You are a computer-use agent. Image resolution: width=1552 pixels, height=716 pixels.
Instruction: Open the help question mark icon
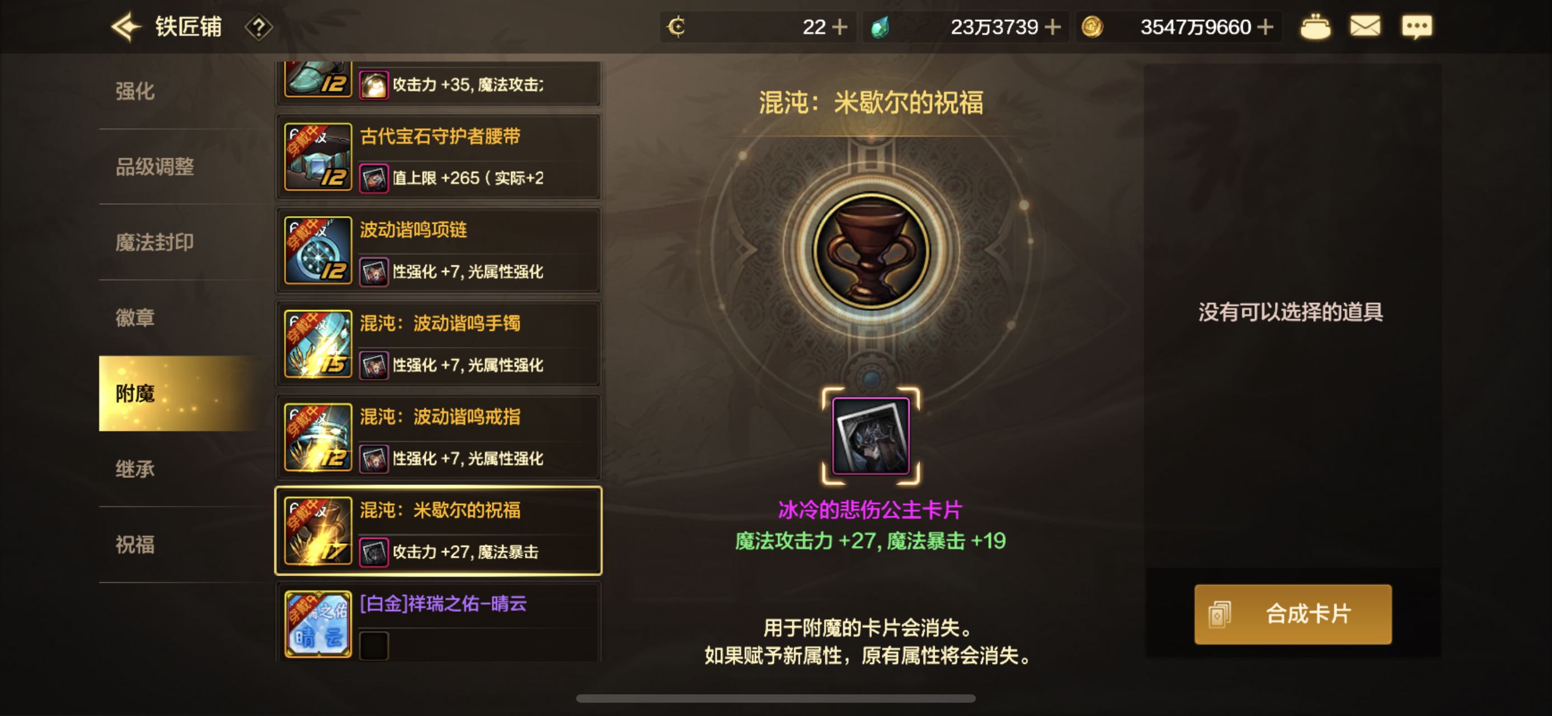click(258, 27)
